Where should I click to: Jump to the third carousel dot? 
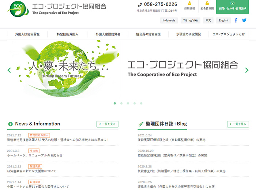click(x=128, y=103)
